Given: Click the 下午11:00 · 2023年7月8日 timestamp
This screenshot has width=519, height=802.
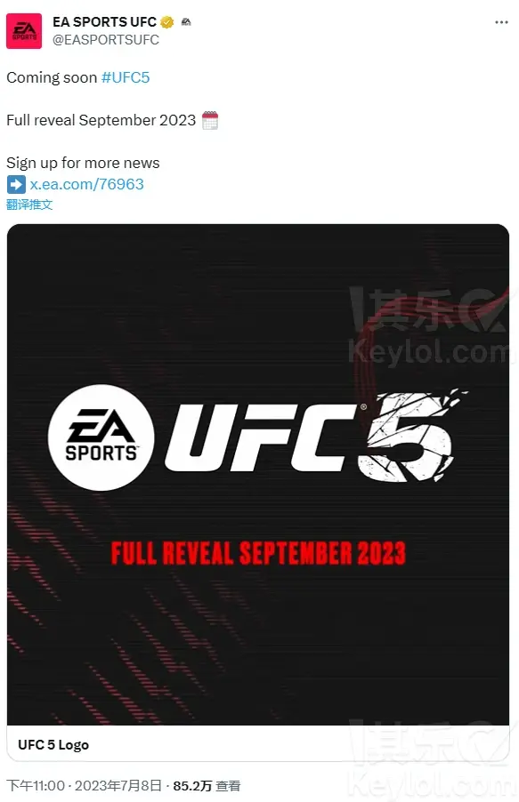Looking at the screenshot, I should (84, 786).
